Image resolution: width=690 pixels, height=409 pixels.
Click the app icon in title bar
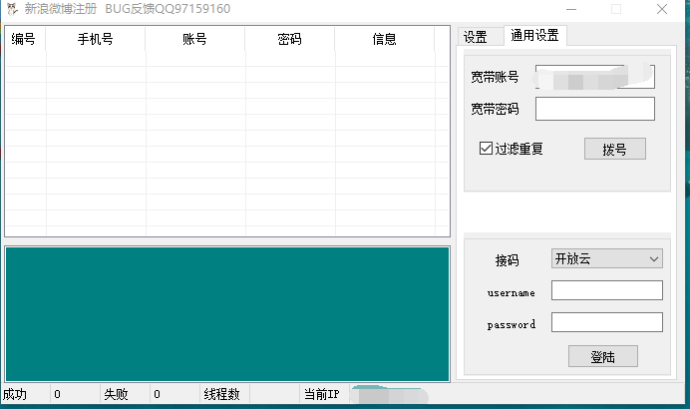pos(11,9)
